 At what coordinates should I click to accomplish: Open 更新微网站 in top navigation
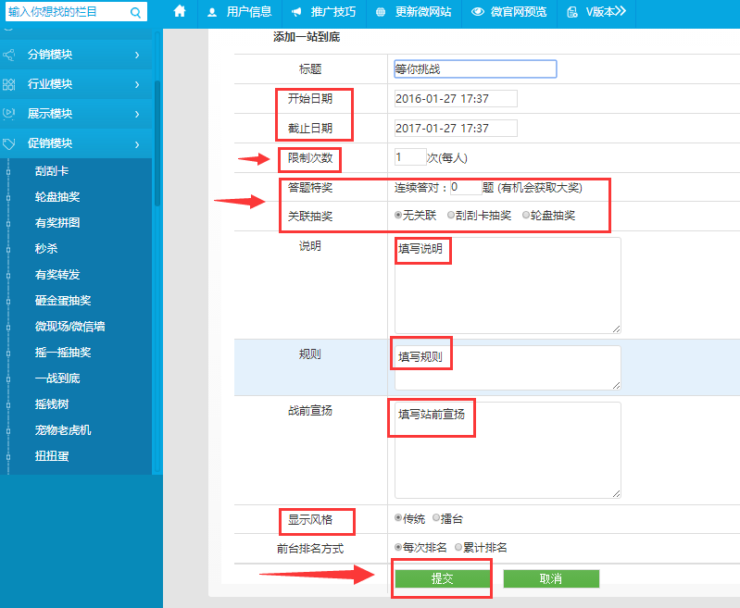[423, 12]
